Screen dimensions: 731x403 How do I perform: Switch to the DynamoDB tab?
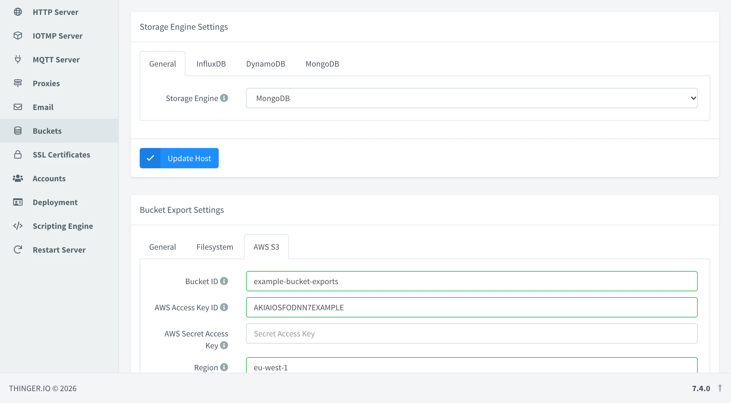point(266,64)
